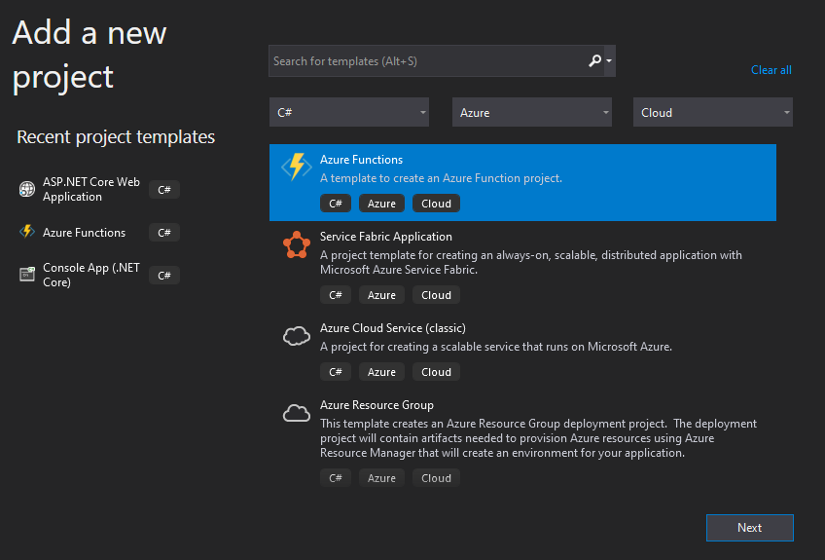
Task: Click the C# tag under Service Fabric Application
Action: (x=335, y=295)
